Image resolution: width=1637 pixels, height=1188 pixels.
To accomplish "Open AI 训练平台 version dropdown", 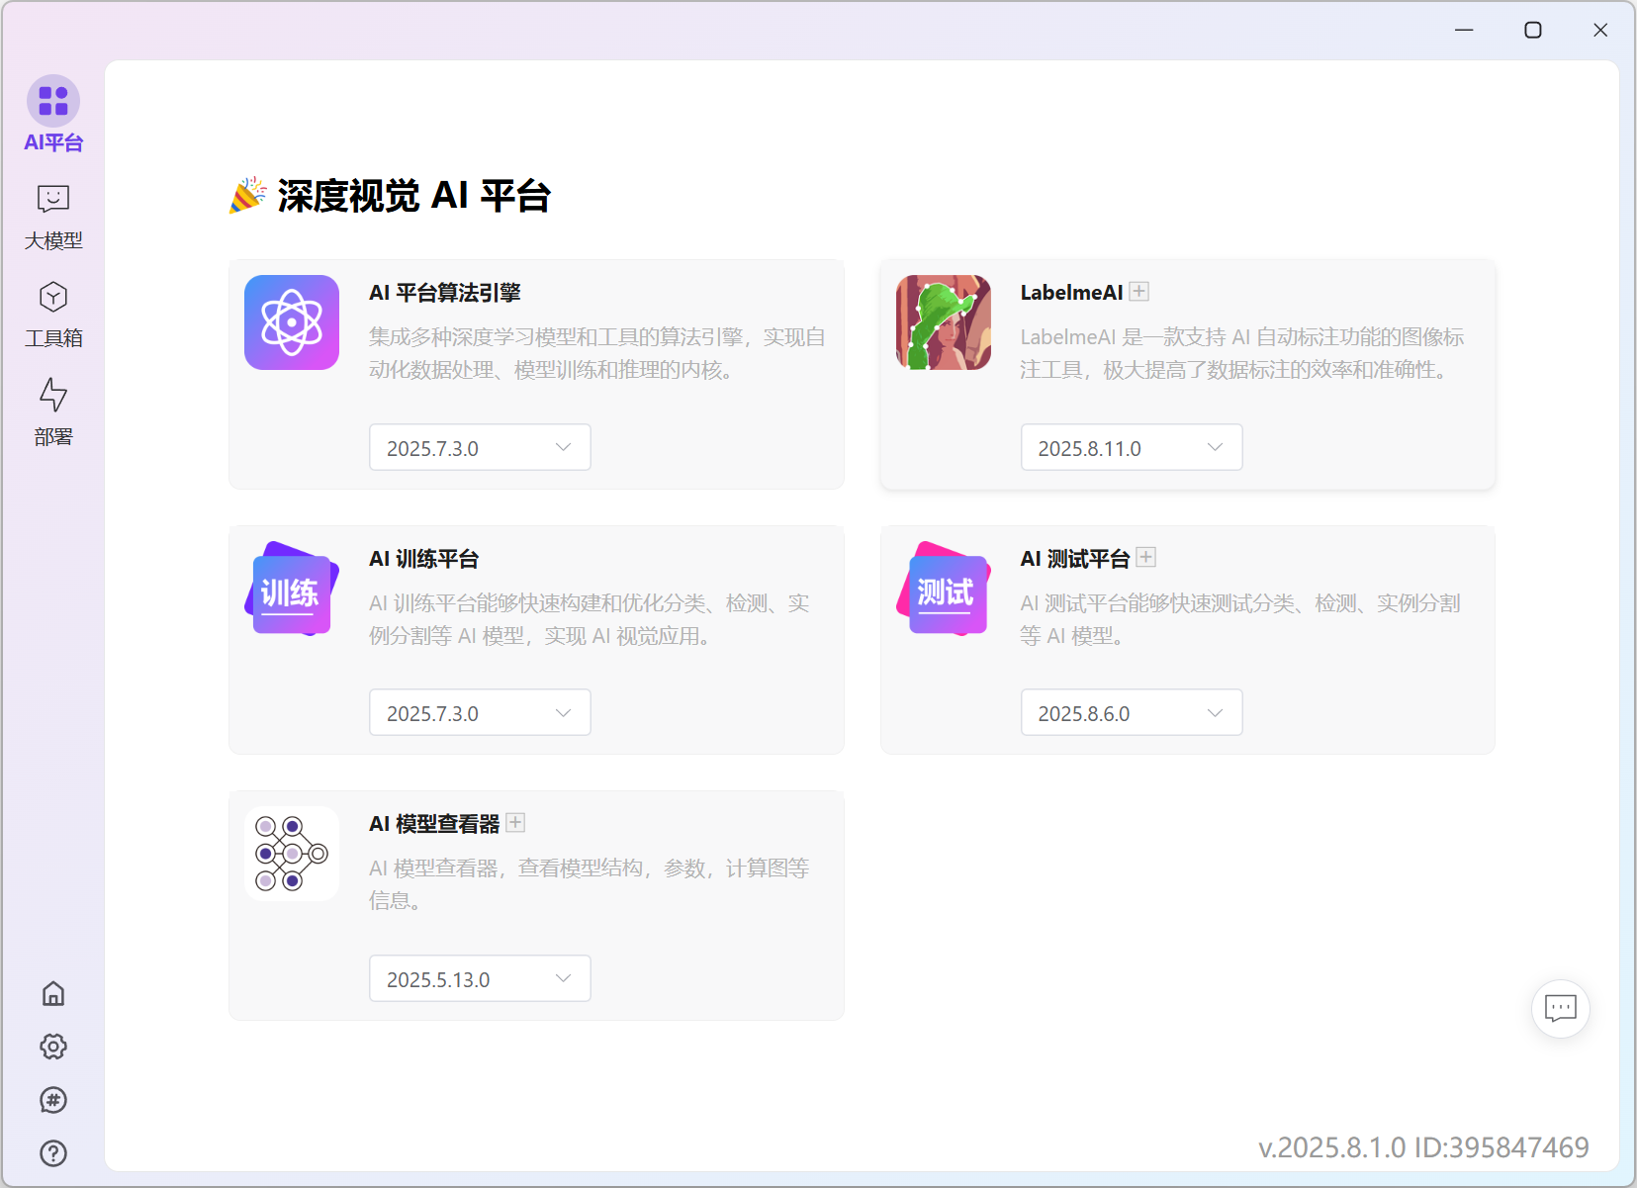I will tap(480, 713).
